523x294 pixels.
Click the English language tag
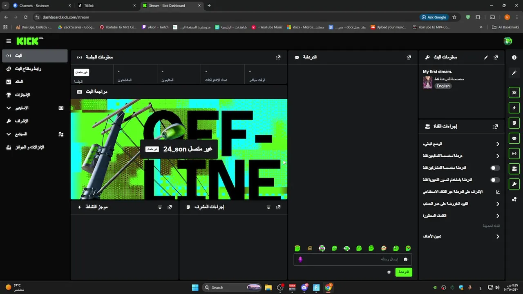point(443,86)
